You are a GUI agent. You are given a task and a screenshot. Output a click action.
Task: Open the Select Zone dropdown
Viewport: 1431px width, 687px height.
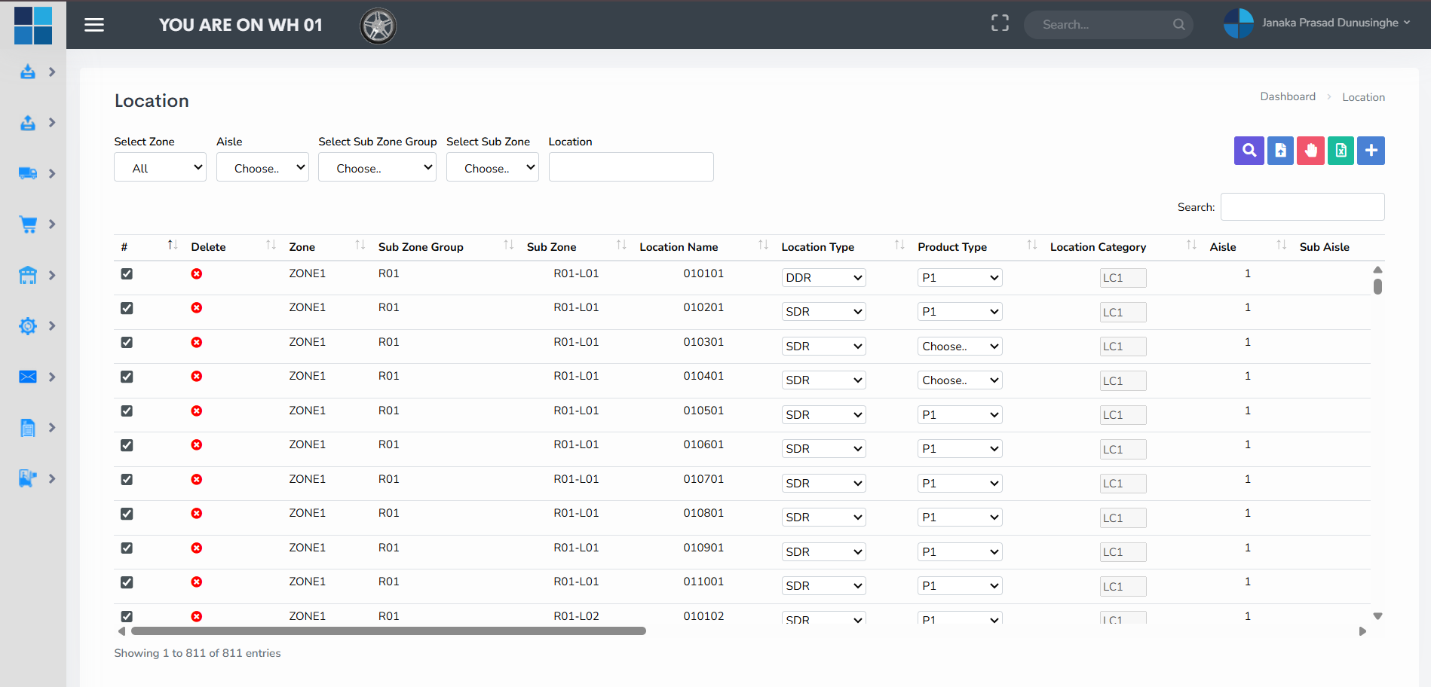(x=160, y=167)
